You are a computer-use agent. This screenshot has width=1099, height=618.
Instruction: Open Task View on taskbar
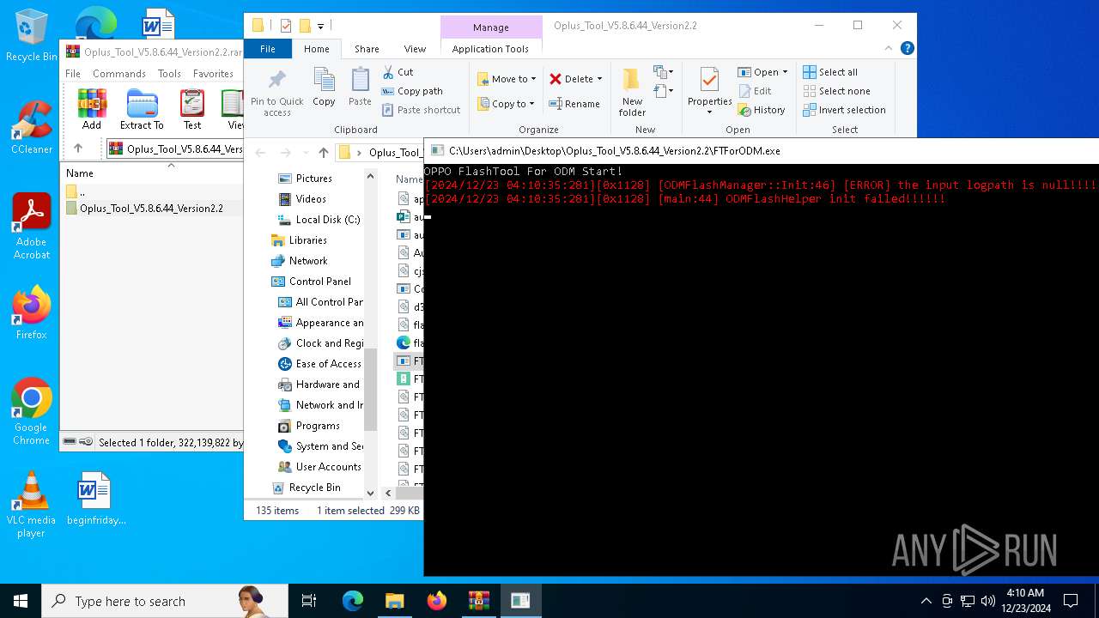tap(309, 601)
